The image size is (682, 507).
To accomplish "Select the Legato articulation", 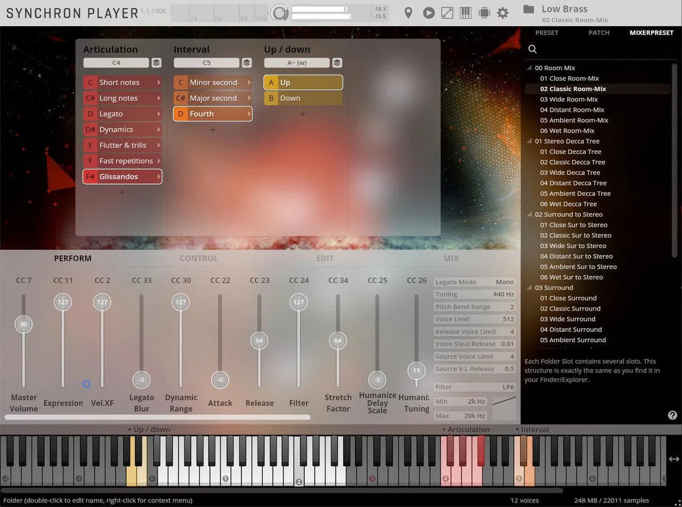I will [x=122, y=114].
